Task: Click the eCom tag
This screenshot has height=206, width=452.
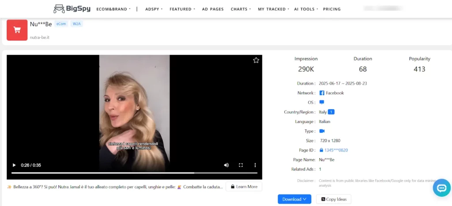Action: click(x=61, y=24)
